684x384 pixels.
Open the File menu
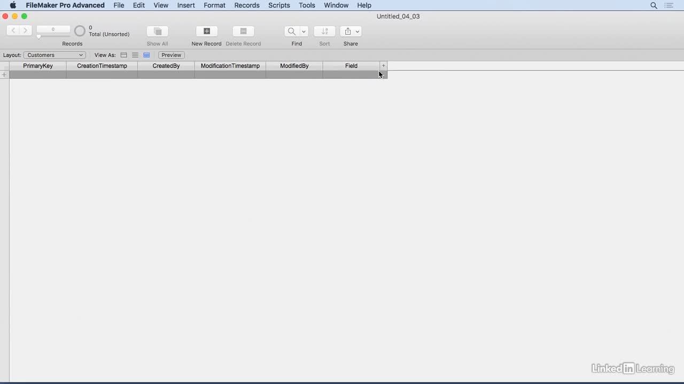119,5
